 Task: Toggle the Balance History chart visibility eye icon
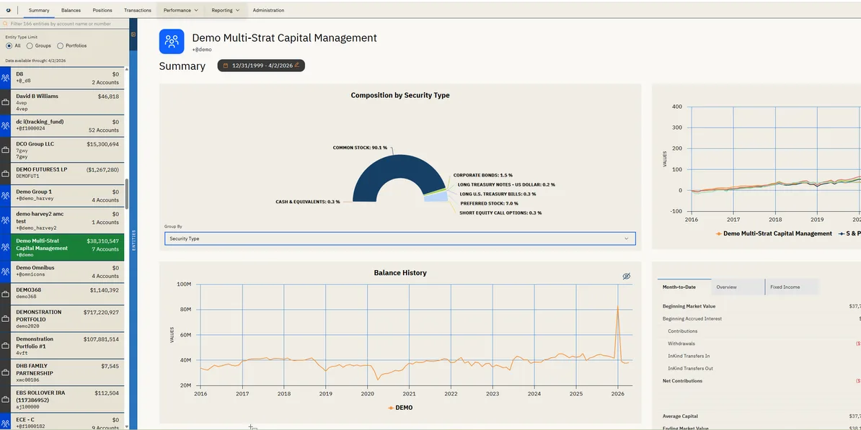coord(627,276)
